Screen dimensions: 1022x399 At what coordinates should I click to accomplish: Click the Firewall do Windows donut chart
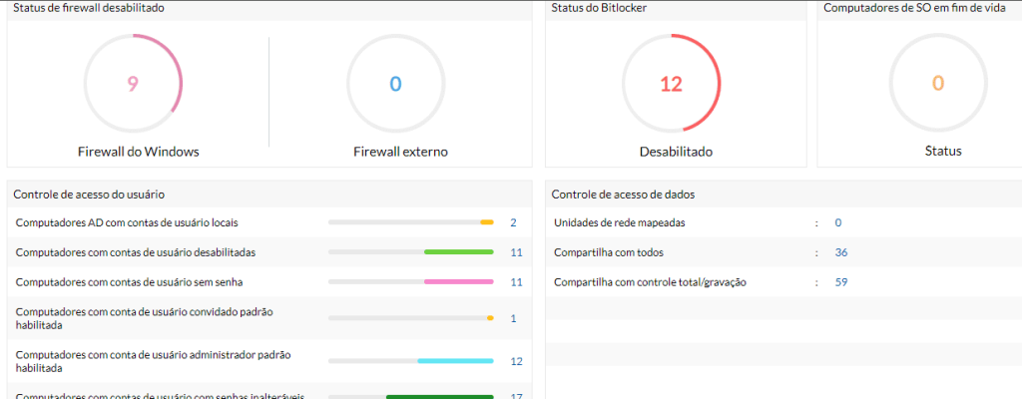(133, 84)
